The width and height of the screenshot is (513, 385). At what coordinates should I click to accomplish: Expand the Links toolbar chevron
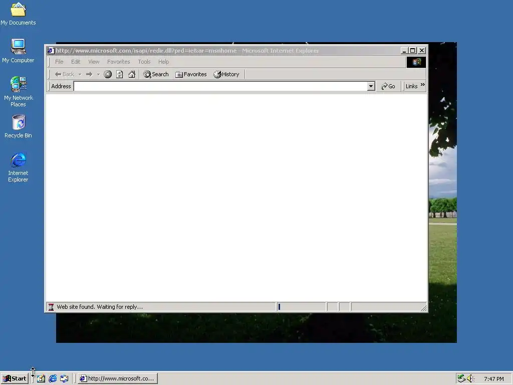click(x=423, y=85)
